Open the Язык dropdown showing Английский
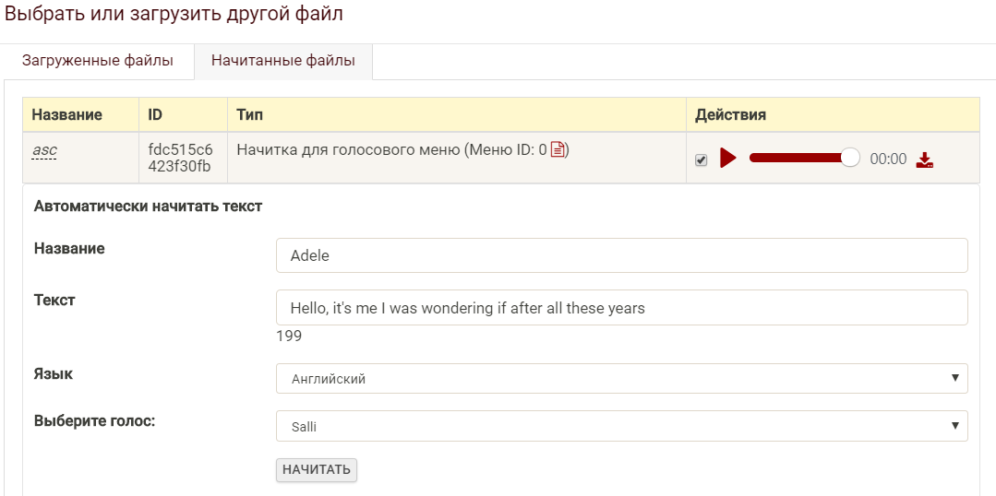The height and width of the screenshot is (496, 996). [621, 378]
